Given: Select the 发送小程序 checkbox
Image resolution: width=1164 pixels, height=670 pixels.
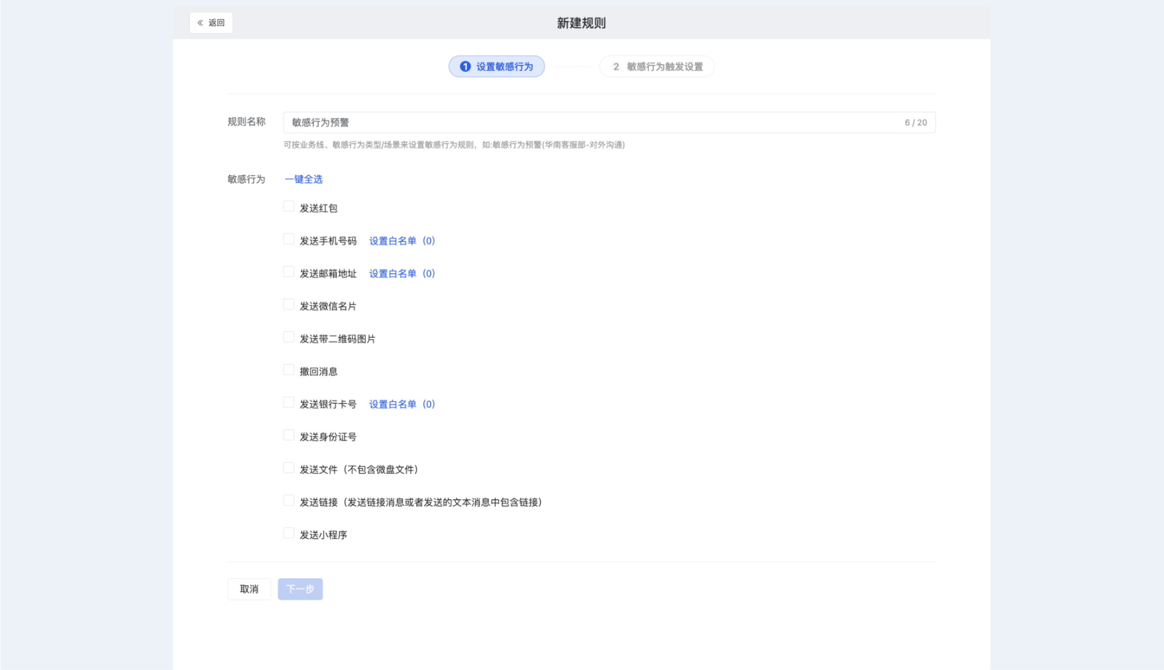Looking at the screenshot, I should [289, 533].
